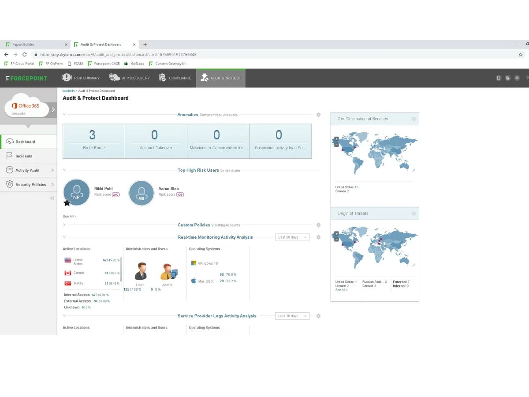Open the FP OnPrem bookmark
The width and height of the screenshot is (529, 397).
(51, 64)
